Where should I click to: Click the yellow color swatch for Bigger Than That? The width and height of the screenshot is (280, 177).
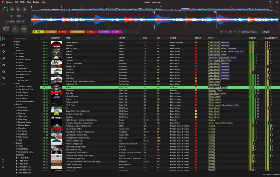pyautogui.click(x=196, y=111)
